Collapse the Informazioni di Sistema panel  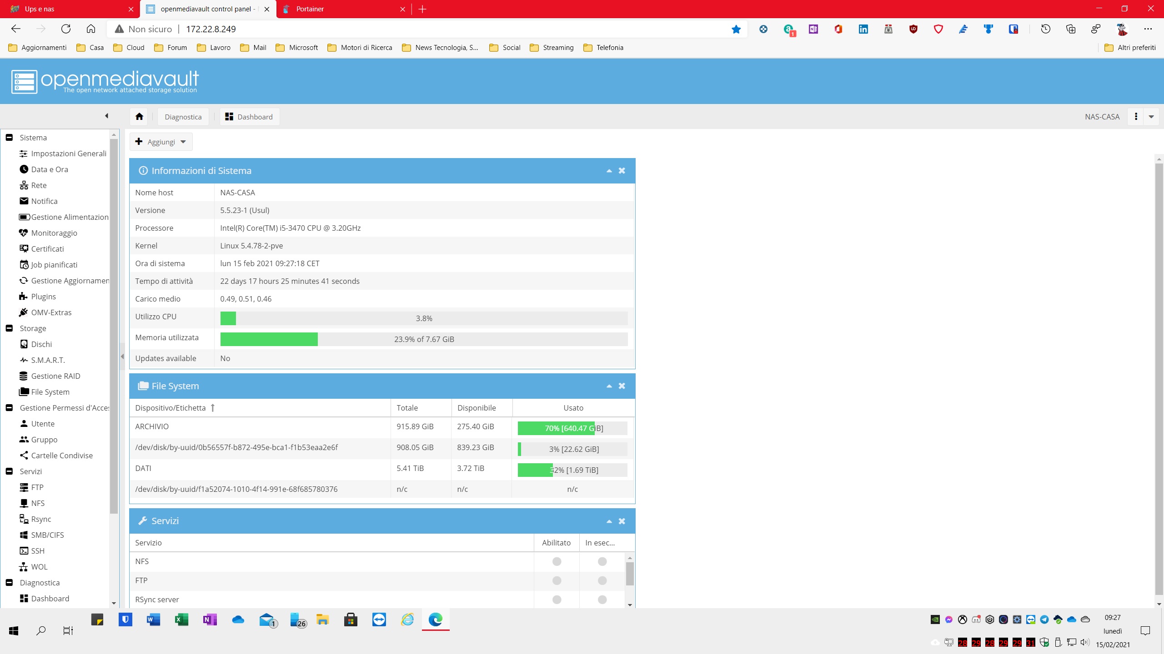(609, 171)
